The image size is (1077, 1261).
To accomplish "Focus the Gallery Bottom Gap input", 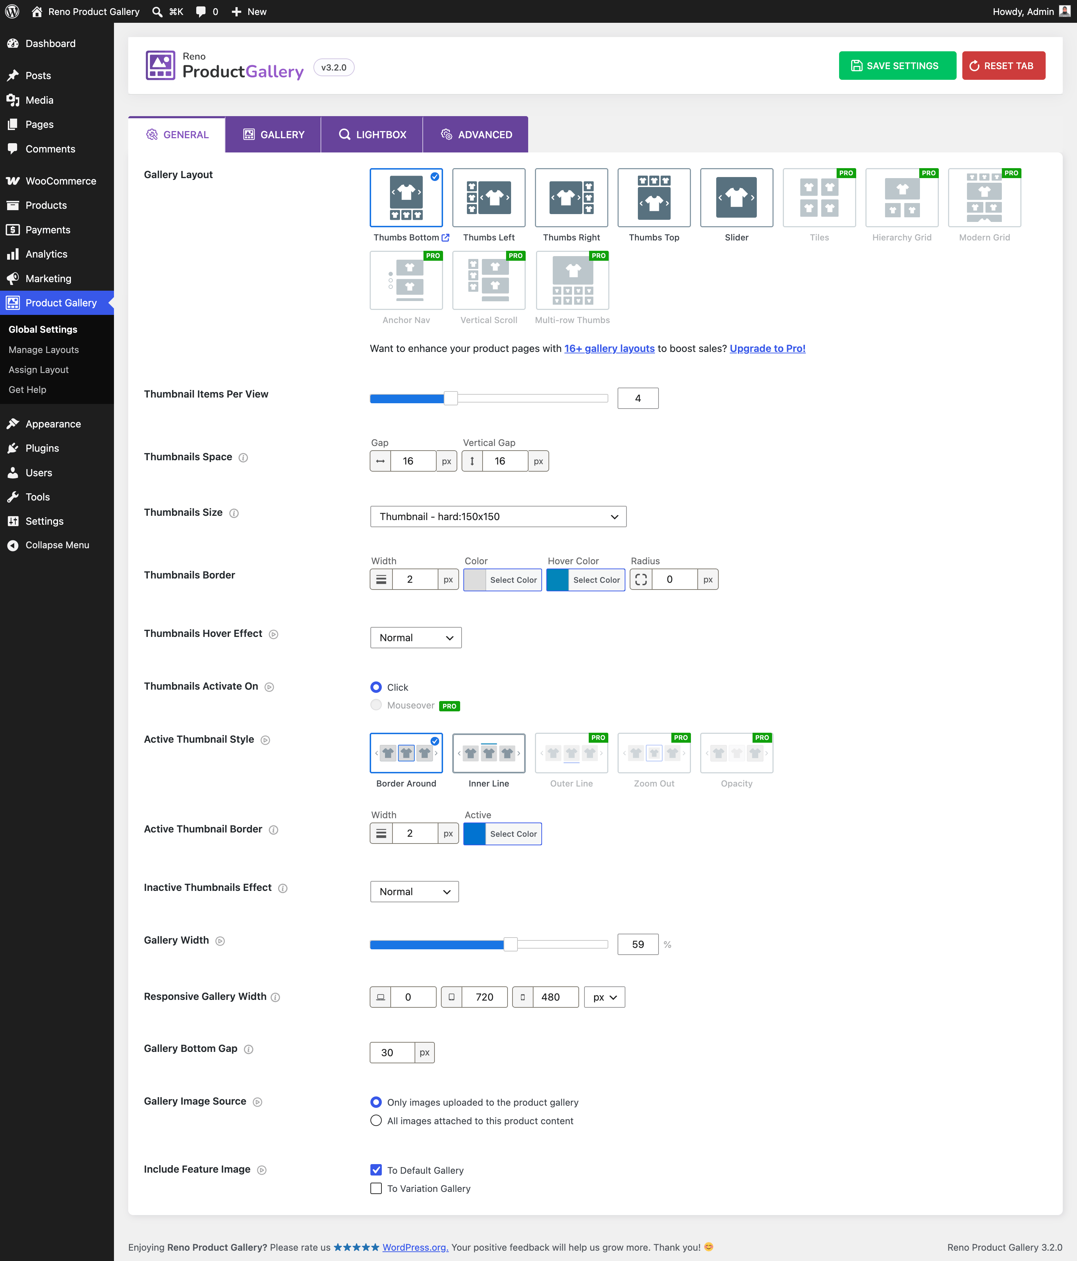I will click(x=392, y=1052).
